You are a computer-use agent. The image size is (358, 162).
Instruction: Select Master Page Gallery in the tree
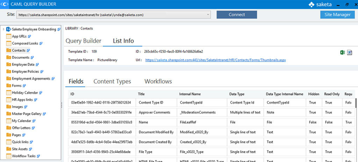pos(27,114)
